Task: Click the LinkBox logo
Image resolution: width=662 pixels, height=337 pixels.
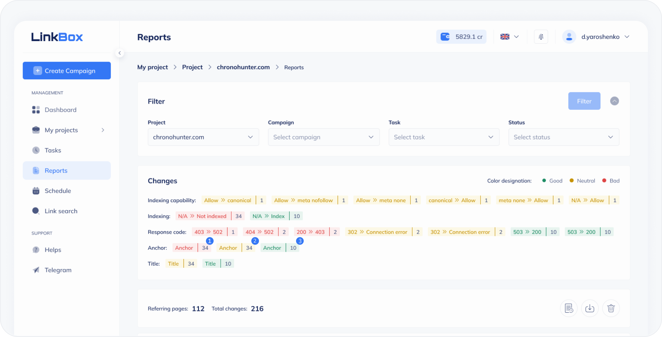Action: (57, 37)
